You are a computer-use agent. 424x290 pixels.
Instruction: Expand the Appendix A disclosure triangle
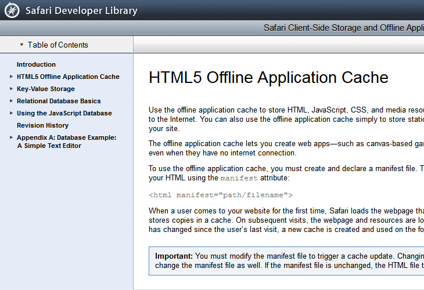(11, 137)
